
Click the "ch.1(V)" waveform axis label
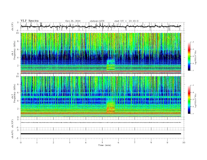pyautogui.click(x=13, y=27)
